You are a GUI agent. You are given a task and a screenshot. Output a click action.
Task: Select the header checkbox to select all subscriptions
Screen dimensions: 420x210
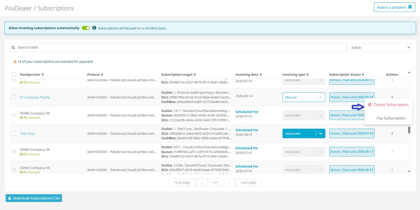tap(14, 74)
